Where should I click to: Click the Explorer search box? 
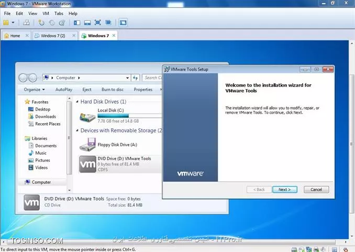click(x=152, y=78)
